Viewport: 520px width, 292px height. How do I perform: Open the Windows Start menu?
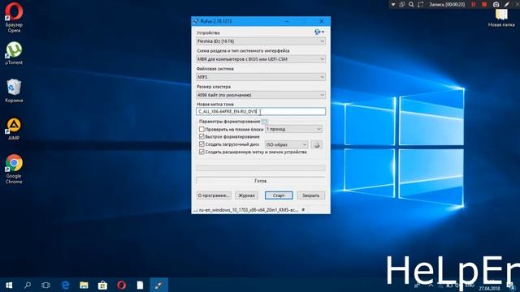(x=9, y=285)
